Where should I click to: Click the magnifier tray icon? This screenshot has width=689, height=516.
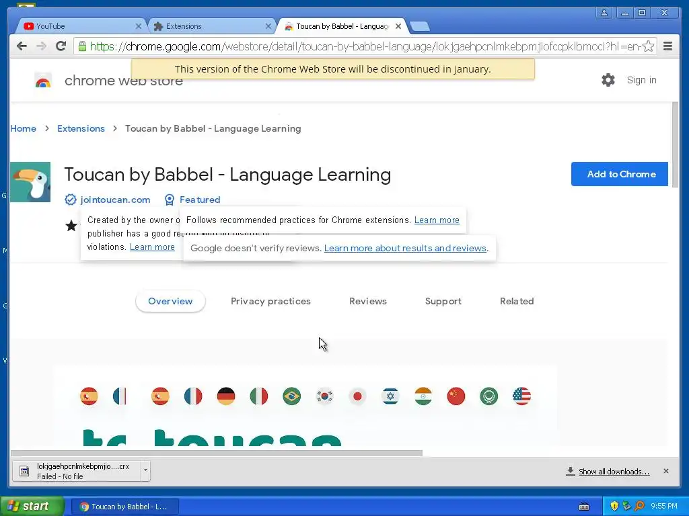(x=639, y=506)
